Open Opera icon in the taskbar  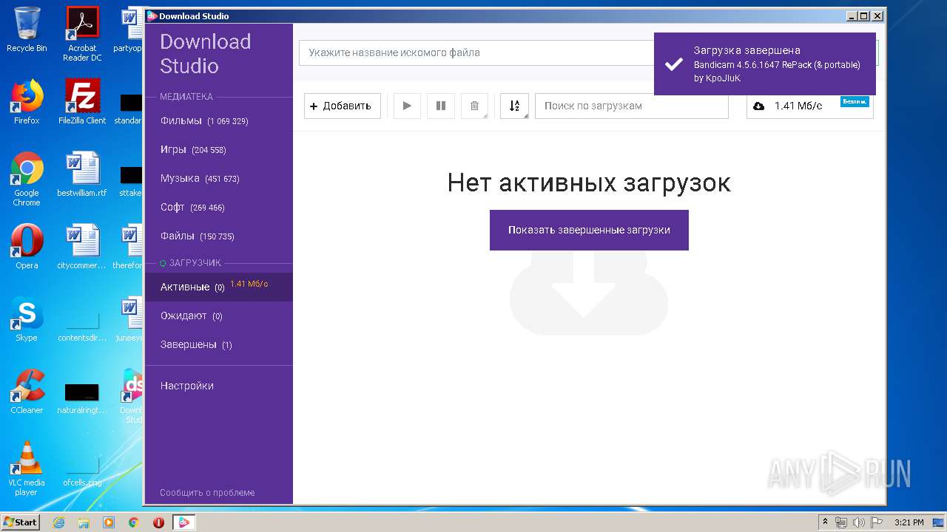(158, 522)
